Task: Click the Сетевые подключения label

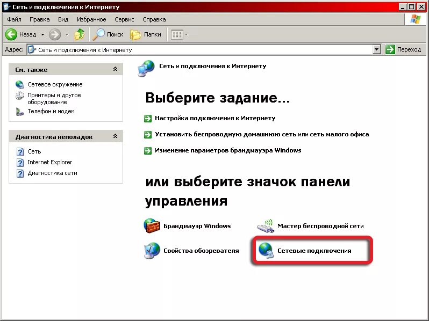Action: 314,251
